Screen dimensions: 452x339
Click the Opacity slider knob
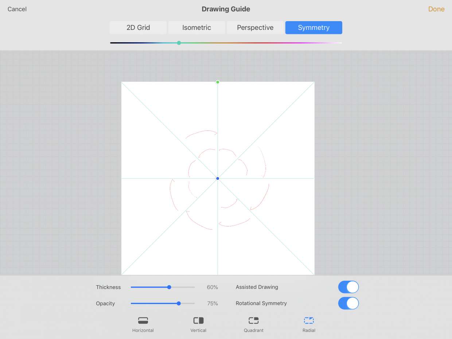click(179, 303)
